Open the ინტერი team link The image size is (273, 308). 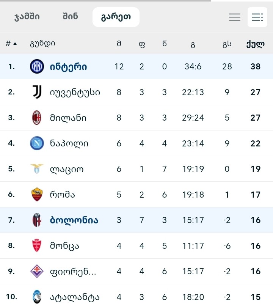tap(69, 67)
